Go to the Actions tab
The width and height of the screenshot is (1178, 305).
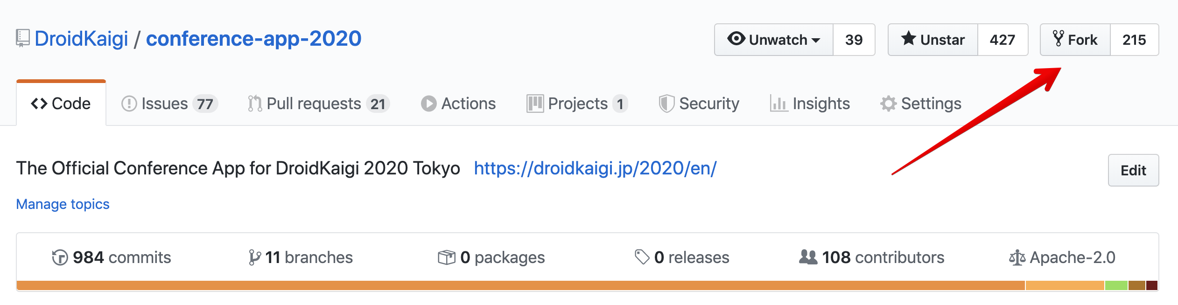(x=458, y=104)
